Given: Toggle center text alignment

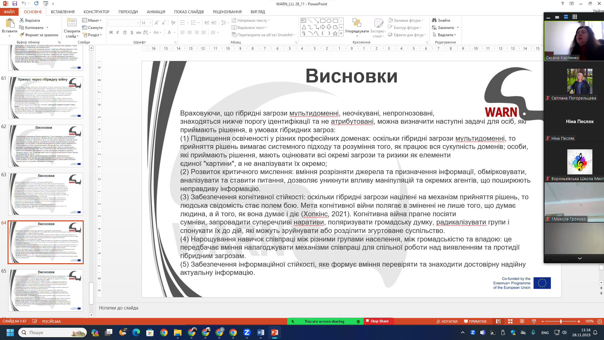Looking at the screenshot, I should pos(190,32).
